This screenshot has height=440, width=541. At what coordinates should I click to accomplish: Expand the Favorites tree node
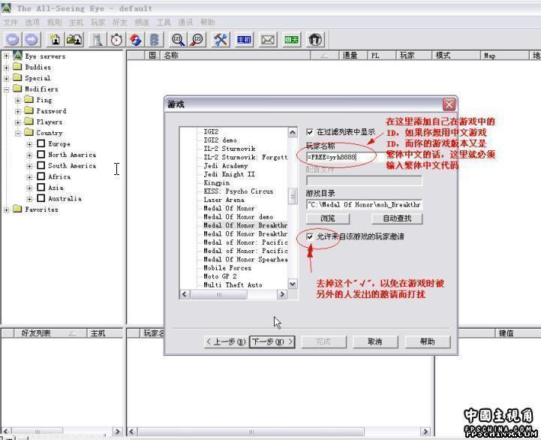click(x=6, y=210)
